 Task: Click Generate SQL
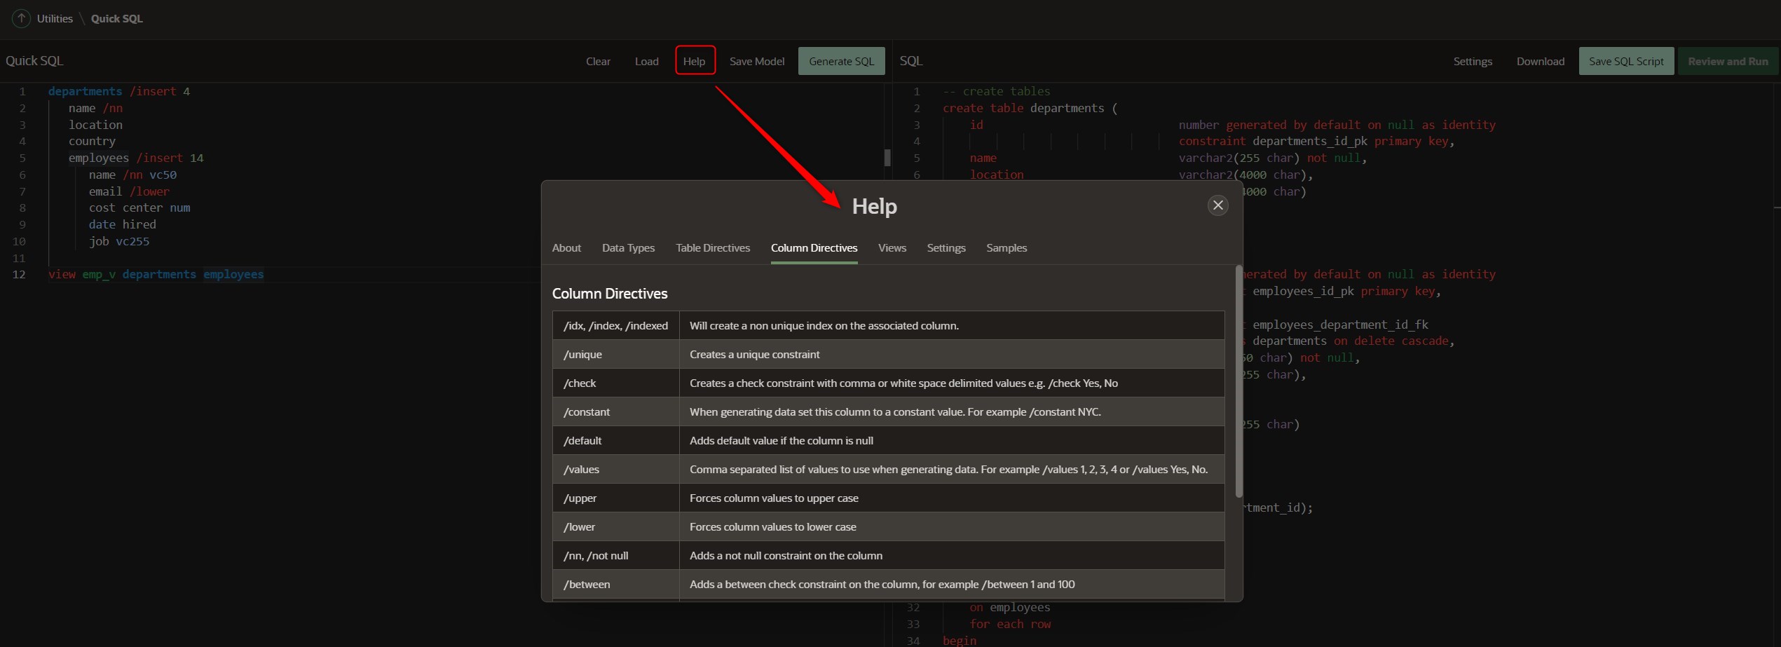click(841, 61)
